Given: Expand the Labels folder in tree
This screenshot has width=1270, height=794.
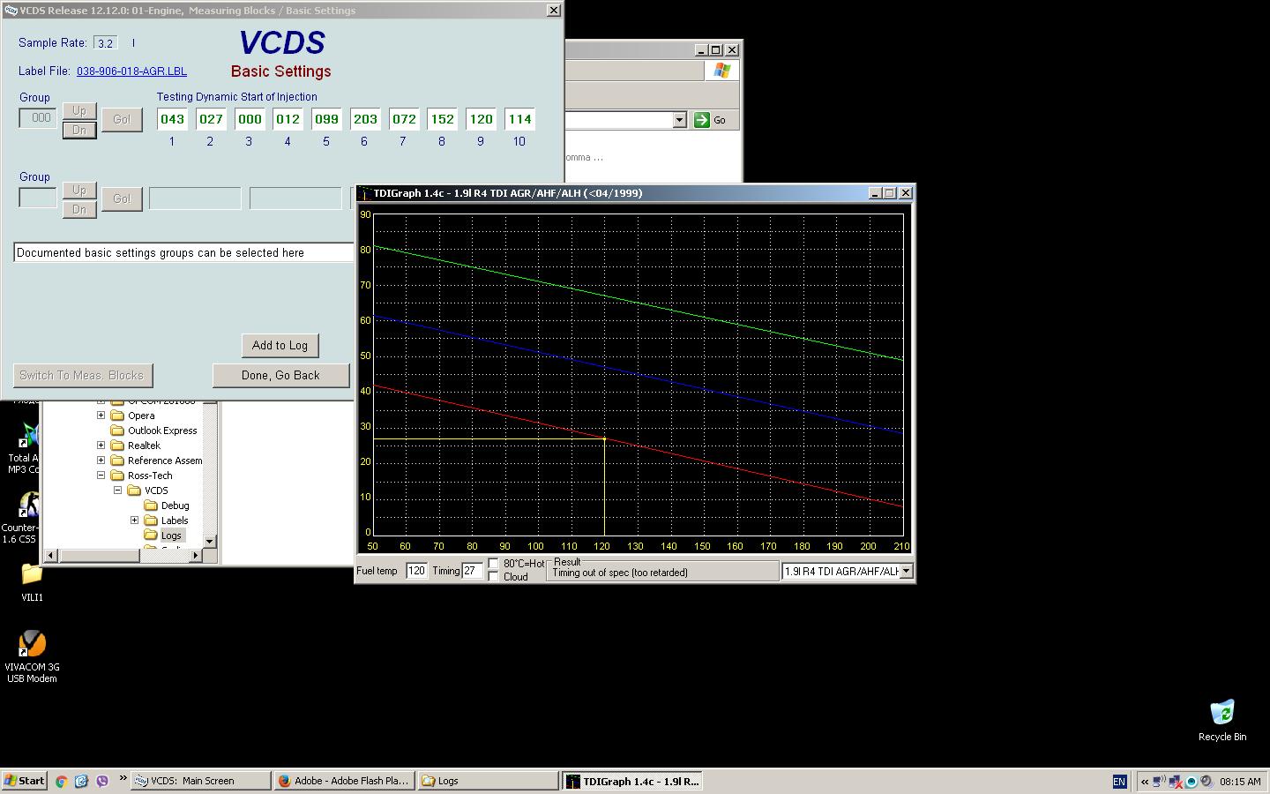Looking at the screenshot, I should (x=134, y=521).
